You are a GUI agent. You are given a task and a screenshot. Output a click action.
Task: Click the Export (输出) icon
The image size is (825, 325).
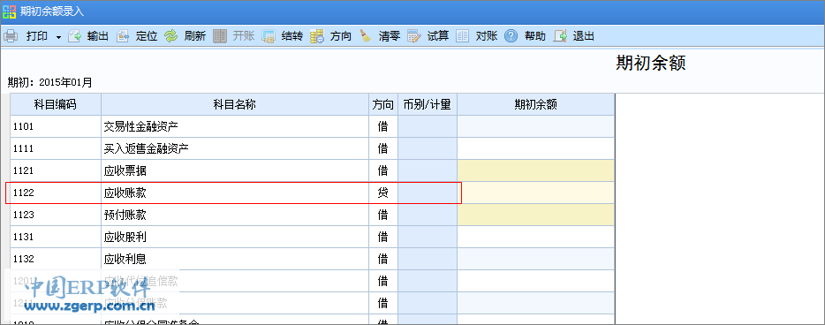tap(75, 36)
